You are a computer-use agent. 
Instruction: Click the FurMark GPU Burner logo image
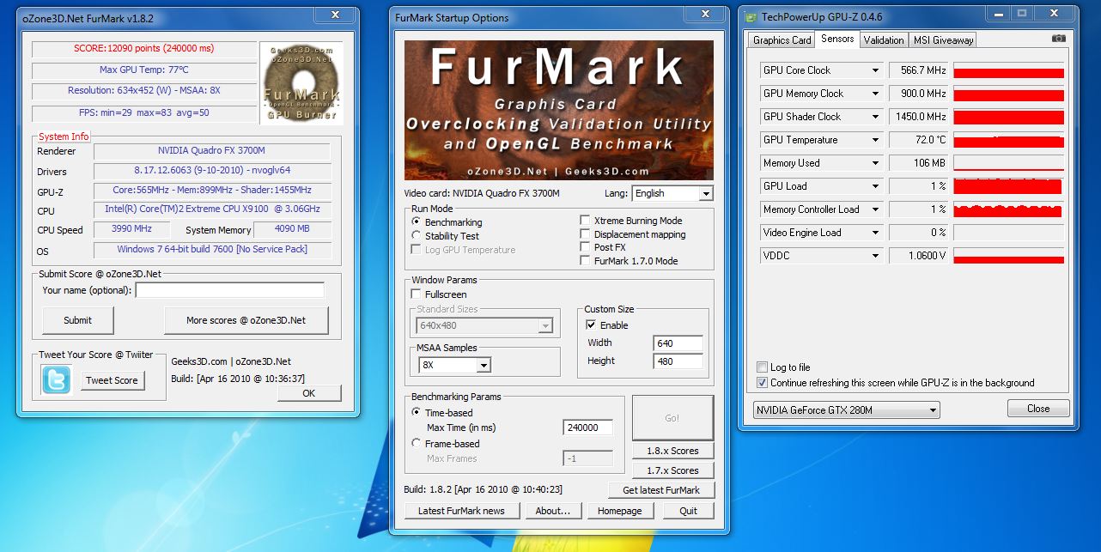(x=301, y=83)
